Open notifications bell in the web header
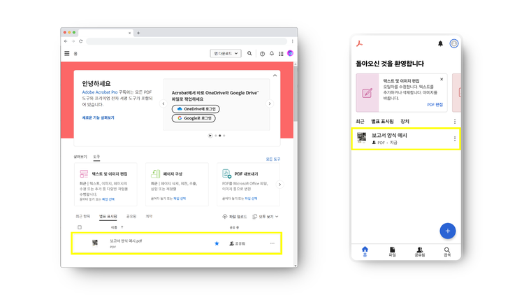The width and height of the screenshot is (524, 295). (272, 54)
